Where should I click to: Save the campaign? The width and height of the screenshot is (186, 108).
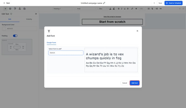(x=160, y=3)
